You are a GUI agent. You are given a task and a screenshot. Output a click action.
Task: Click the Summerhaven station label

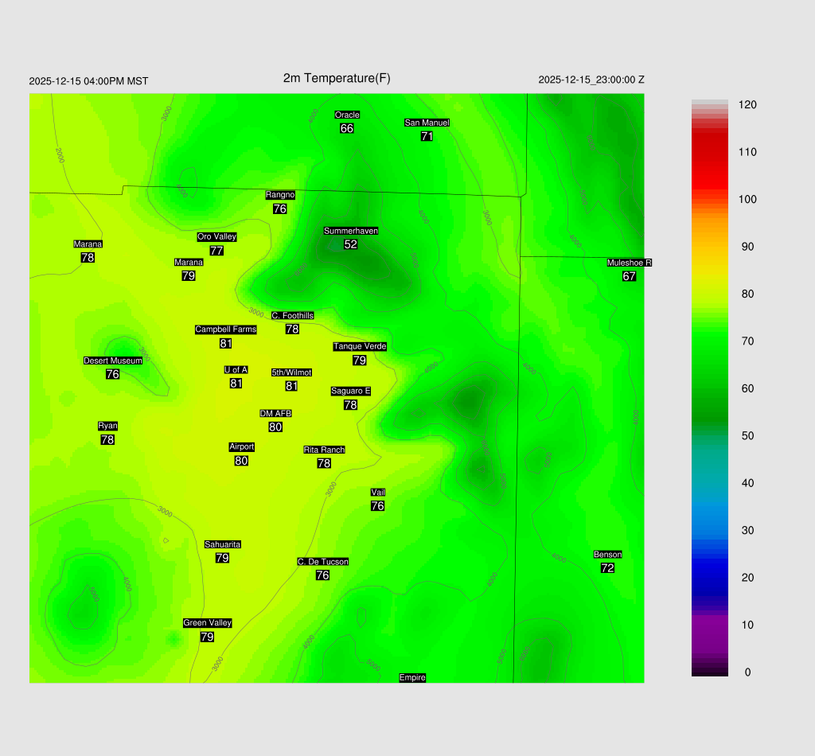pos(350,231)
